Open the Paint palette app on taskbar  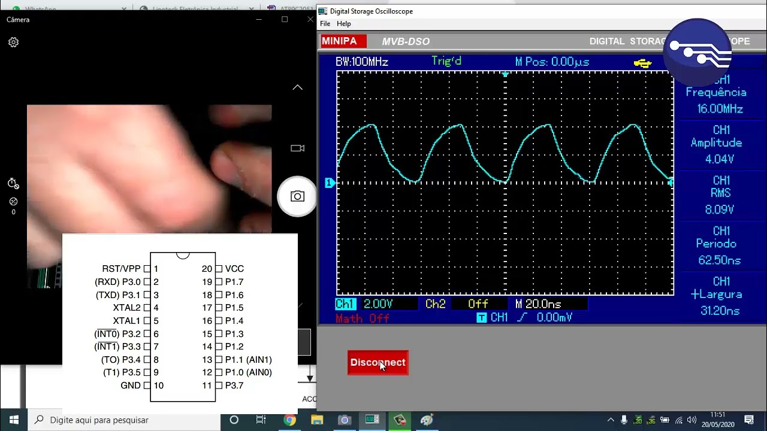tap(427, 420)
